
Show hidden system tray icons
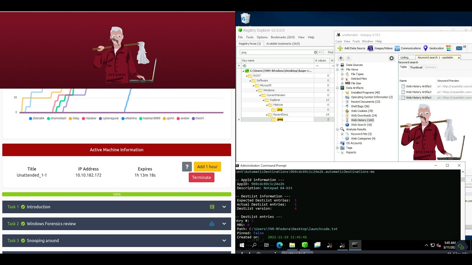(427, 245)
